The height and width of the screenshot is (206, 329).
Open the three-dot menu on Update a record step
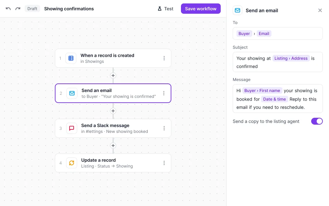click(164, 163)
